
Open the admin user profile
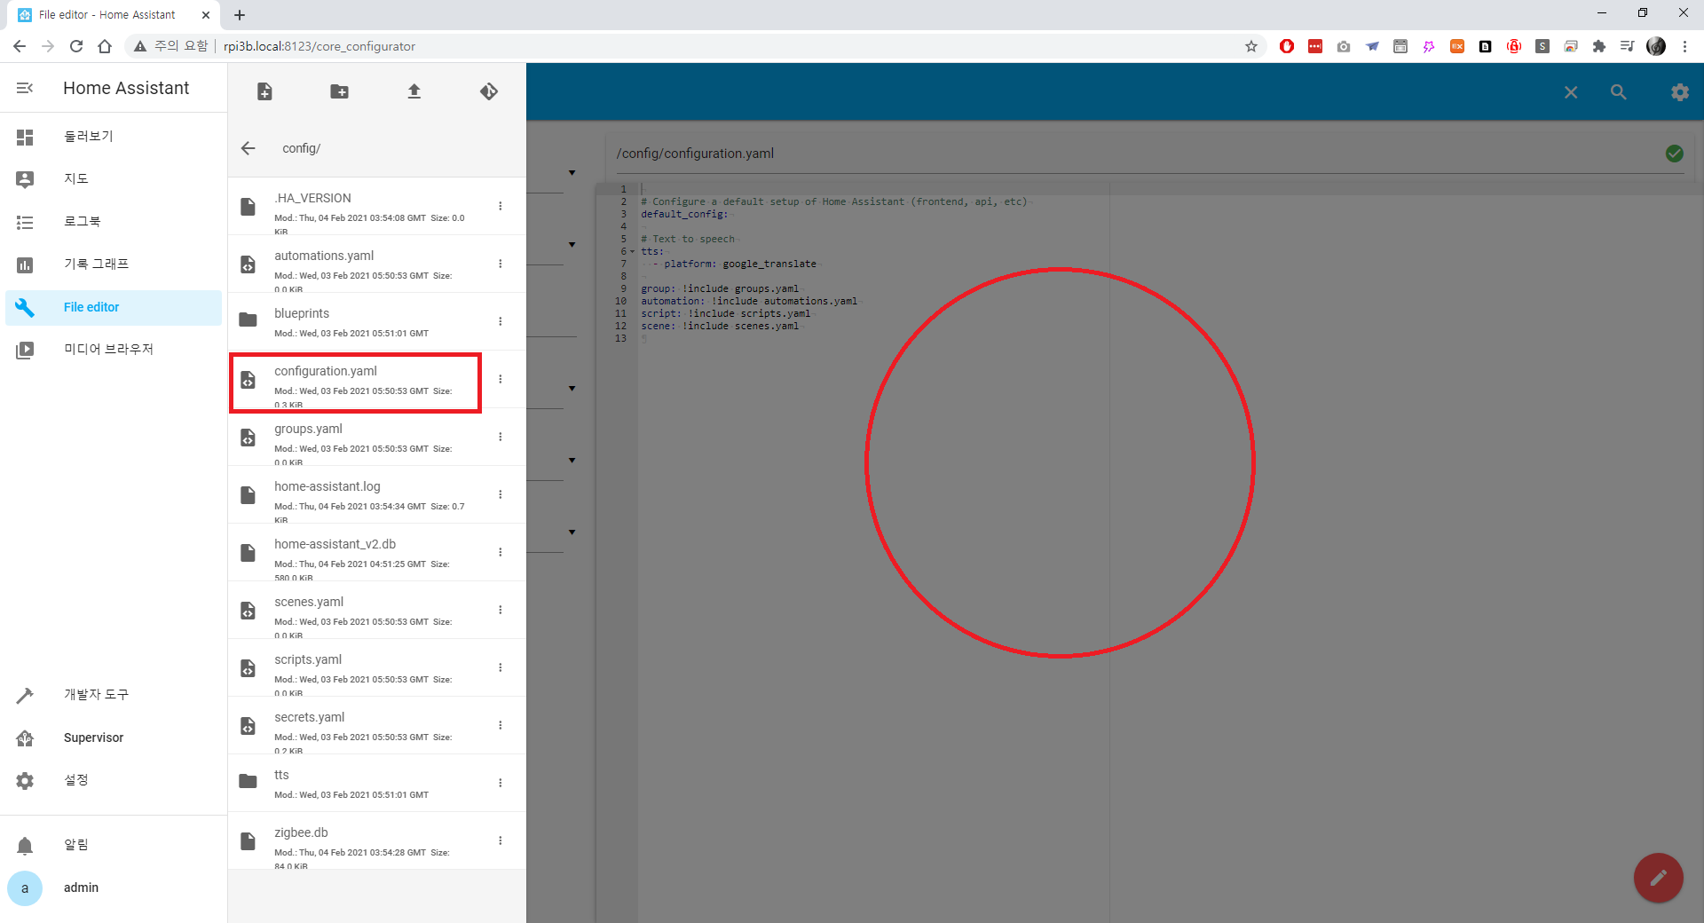point(114,887)
